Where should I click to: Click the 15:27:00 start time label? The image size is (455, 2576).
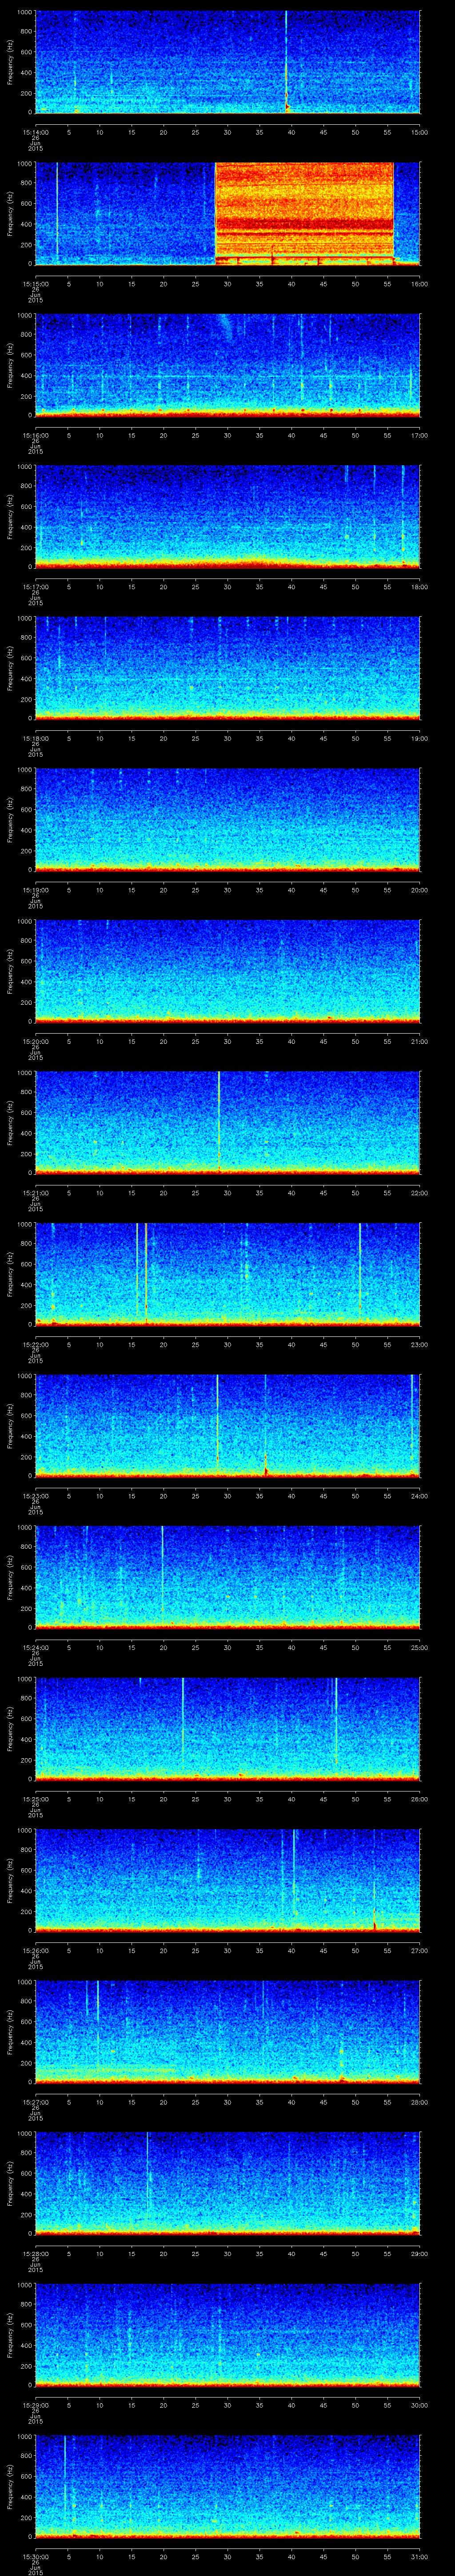click(35, 2102)
